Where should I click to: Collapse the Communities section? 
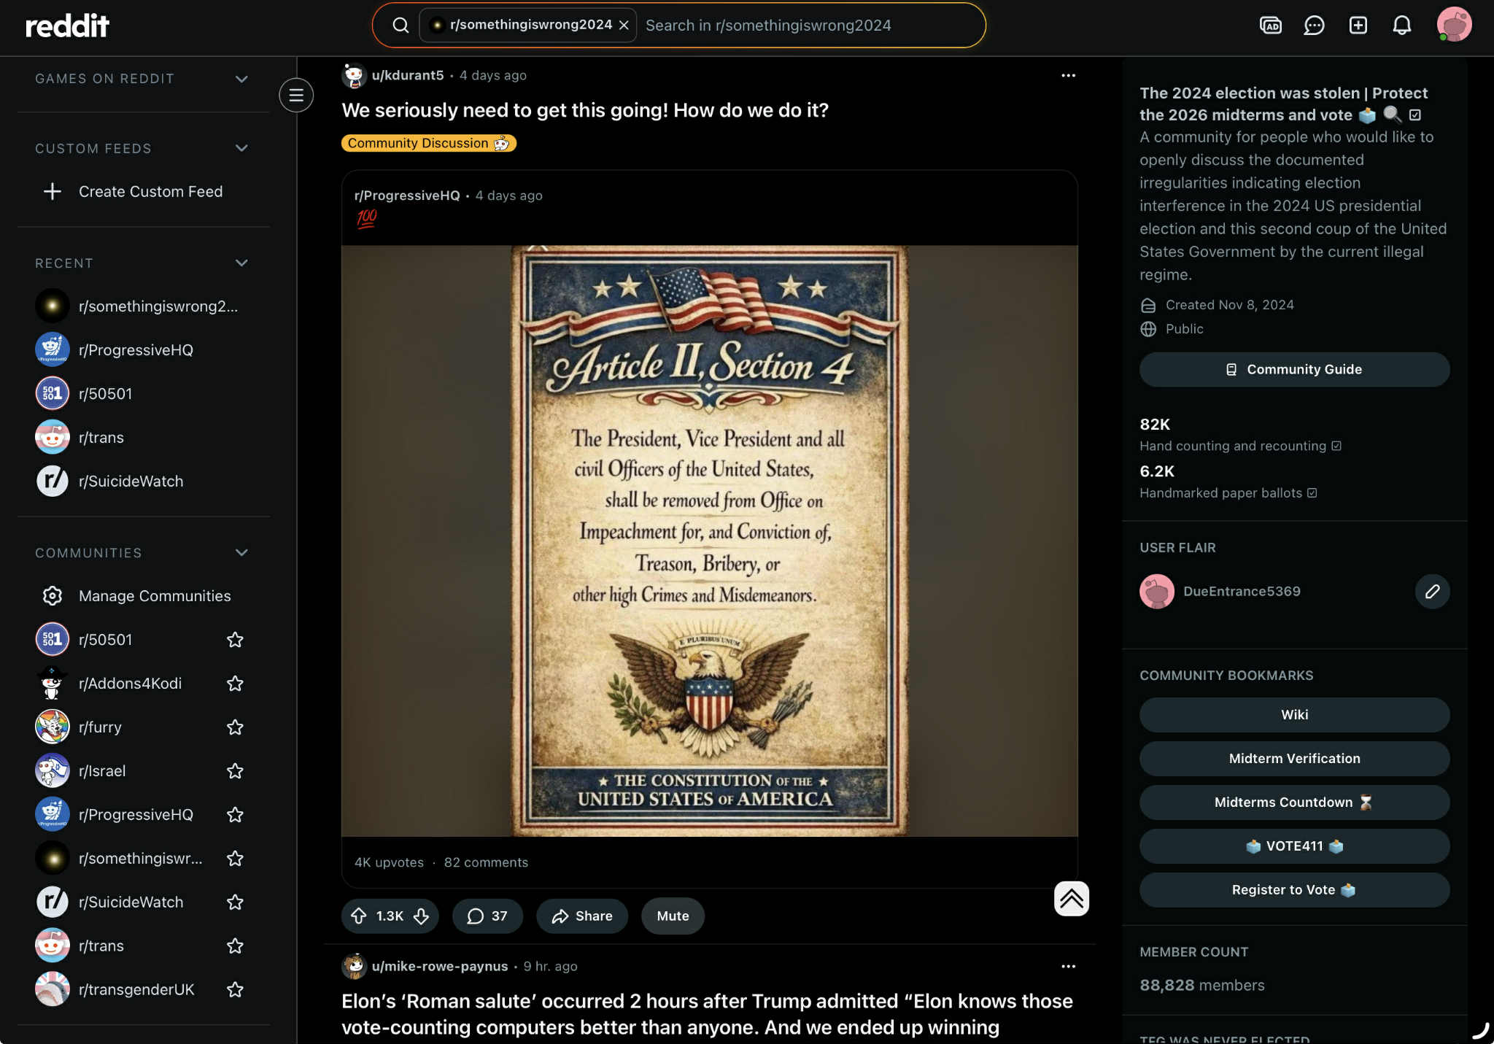tap(241, 552)
